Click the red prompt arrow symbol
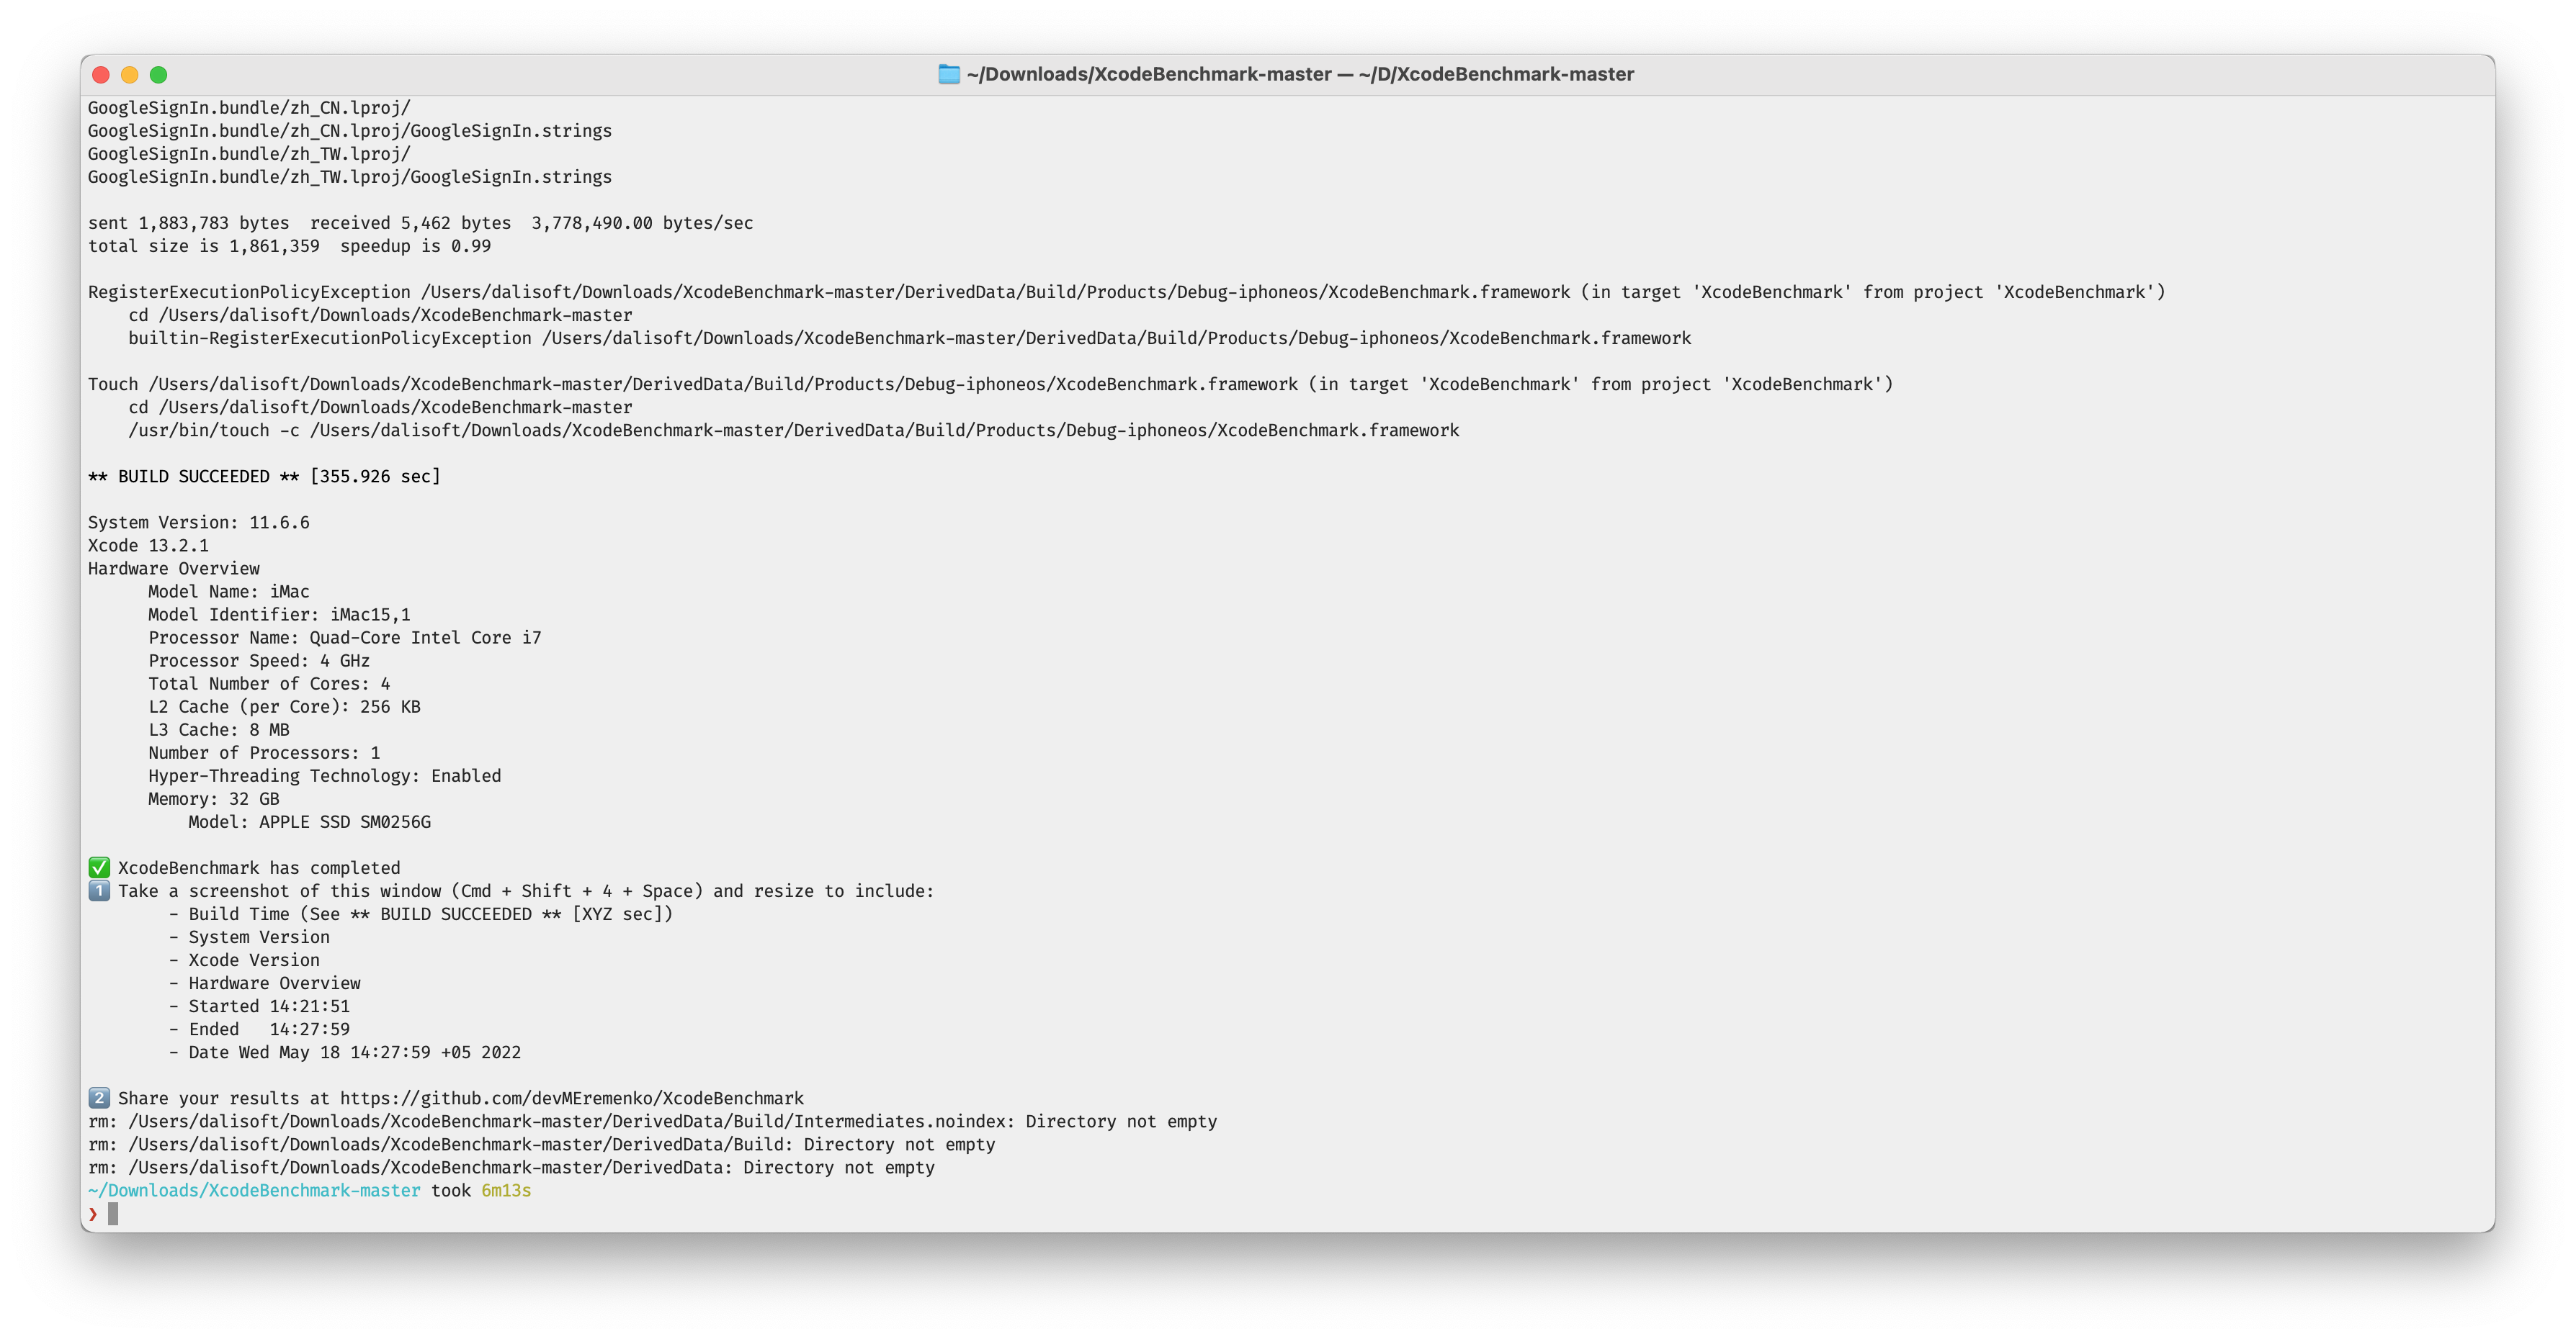2576x1339 pixels. click(93, 1213)
